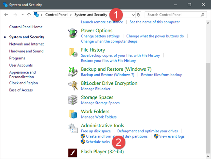Go up one level with Up arrow
The image size is (211, 159).
pos(29,15)
